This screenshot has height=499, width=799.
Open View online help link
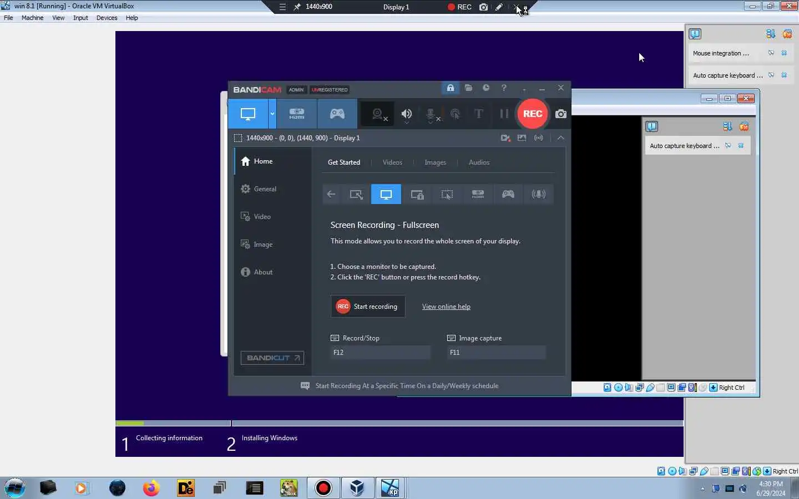click(x=446, y=307)
